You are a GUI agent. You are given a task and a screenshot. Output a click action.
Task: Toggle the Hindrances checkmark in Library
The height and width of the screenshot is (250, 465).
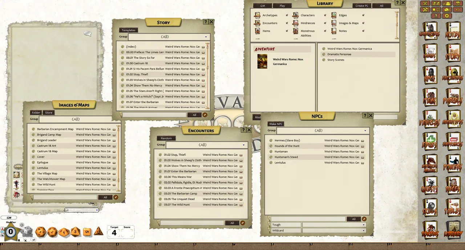click(x=325, y=23)
